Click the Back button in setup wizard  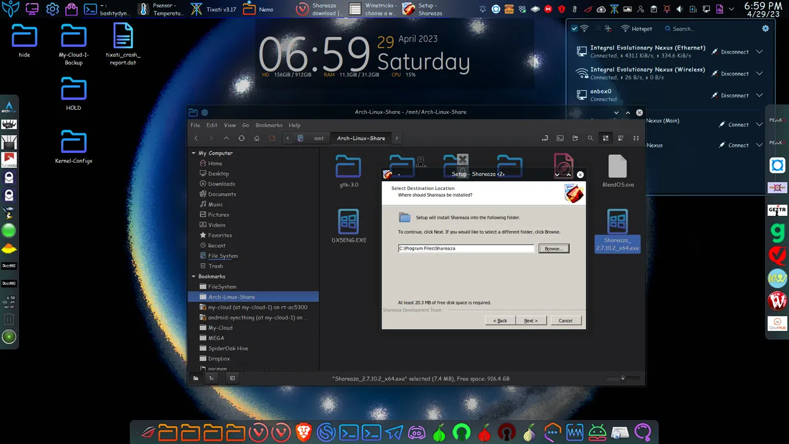500,321
